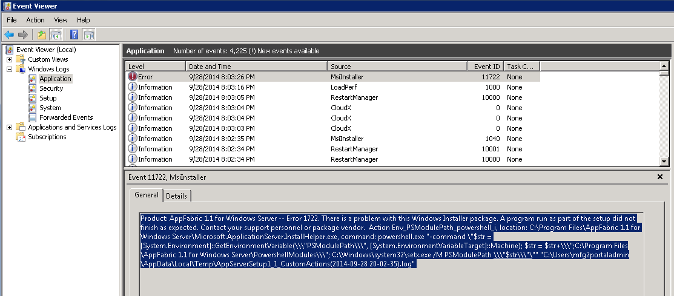Click the Setup log icon
Screen dimensions: 674x296
[x=32, y=98]
